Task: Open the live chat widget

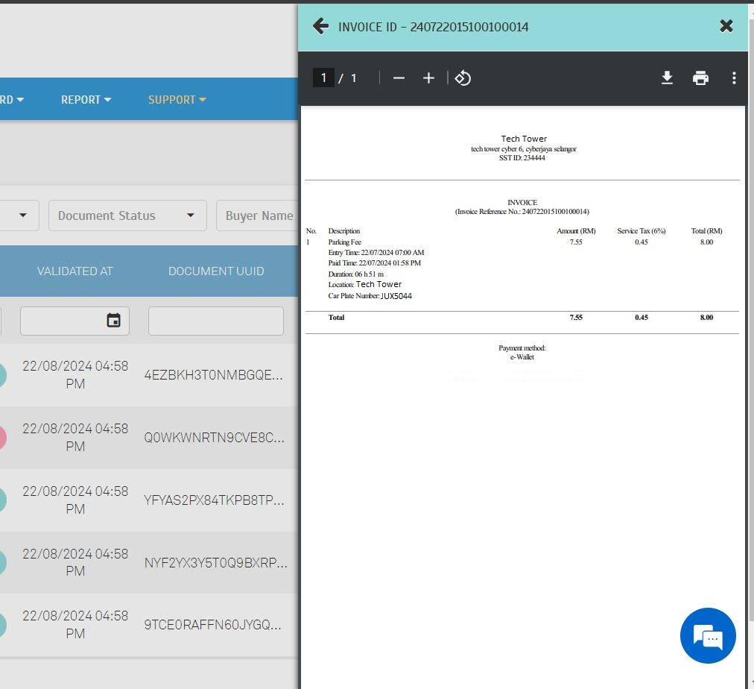Action: click(708, 636)
